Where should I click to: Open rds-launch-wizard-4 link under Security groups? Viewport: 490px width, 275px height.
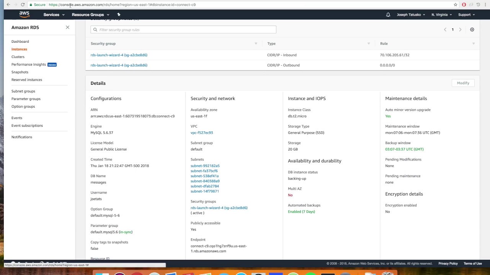(219, 208)
